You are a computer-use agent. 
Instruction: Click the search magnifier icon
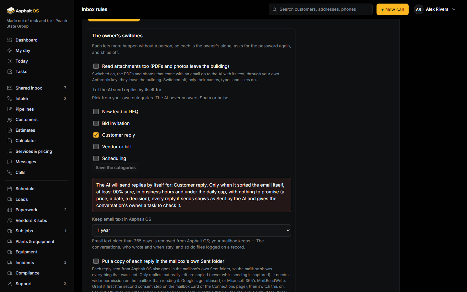click(x=275, y=9)
